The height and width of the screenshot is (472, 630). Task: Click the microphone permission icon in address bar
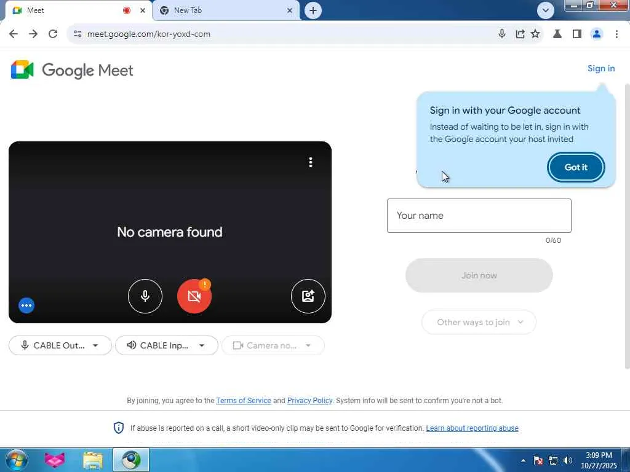tap(501, 34)
